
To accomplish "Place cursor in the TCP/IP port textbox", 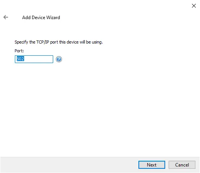I will pos(34,59).
